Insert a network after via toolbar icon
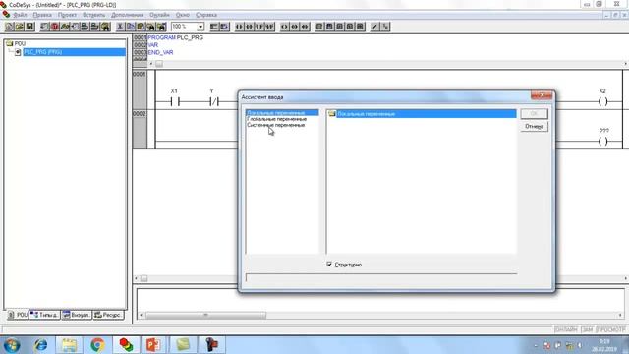 click(224, 27)
